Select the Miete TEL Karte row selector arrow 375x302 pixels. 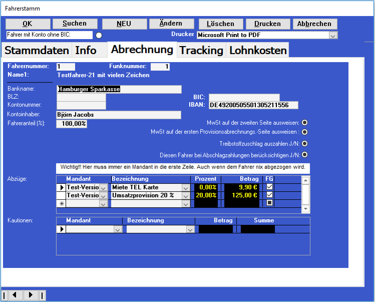click(61, 187)
